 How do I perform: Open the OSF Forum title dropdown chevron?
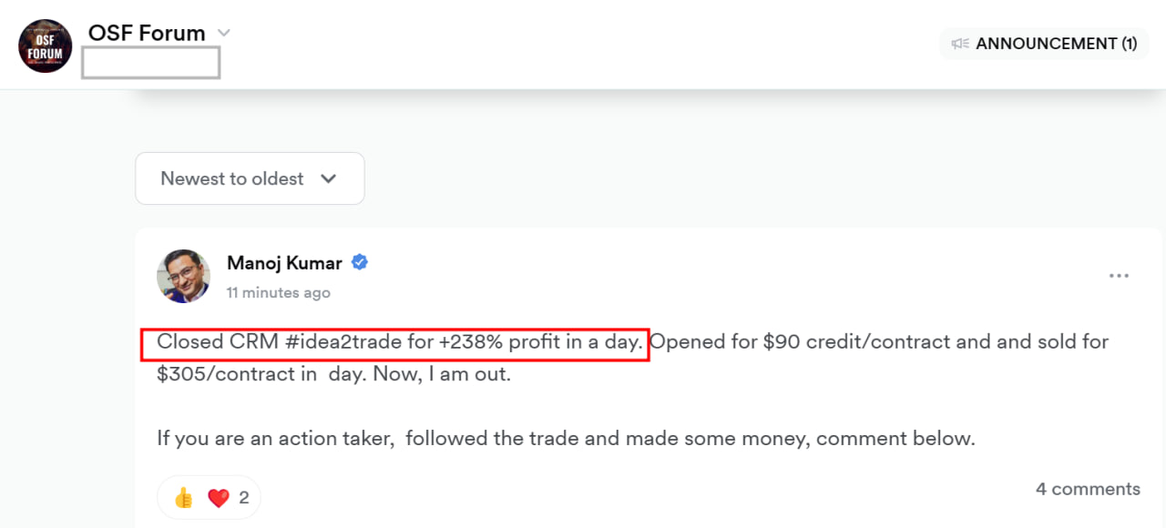tap(223, 33)
